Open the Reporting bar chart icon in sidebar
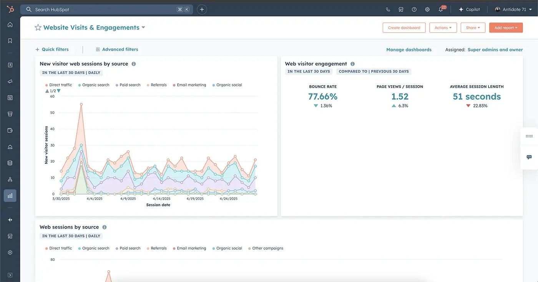 pyautogui.click(x=10, y=196)
